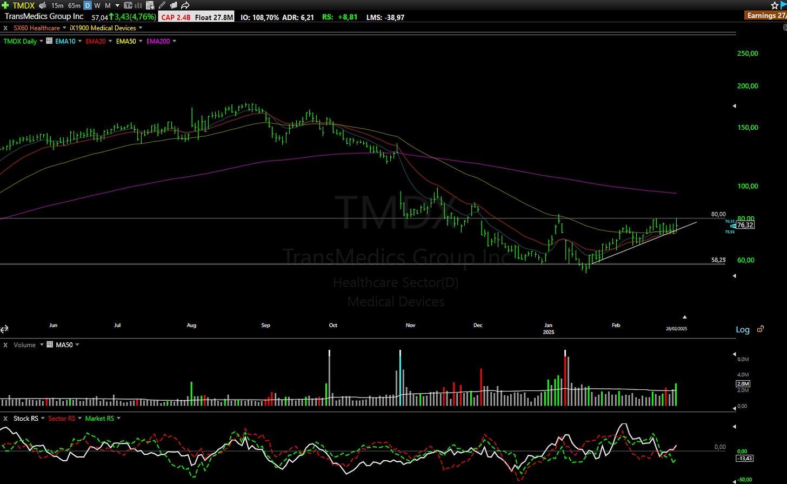Click the volume scale arrow near 6.0M
The width and height of the screenshot is (787, 484).
tap(734, 354)
